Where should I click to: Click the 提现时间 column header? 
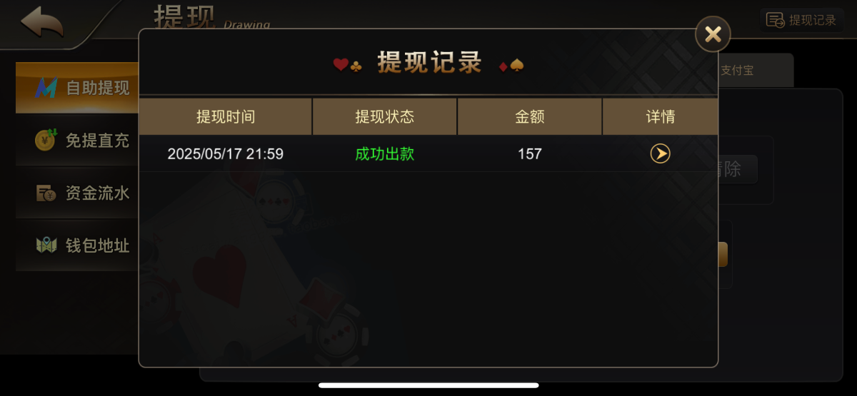tap(226, 116)
